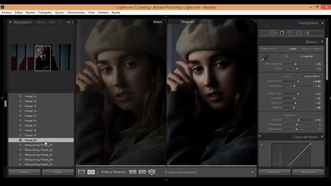Open the Herramientas menu
The height and width of the screenshot is (186, 331).
click(76, 12)
